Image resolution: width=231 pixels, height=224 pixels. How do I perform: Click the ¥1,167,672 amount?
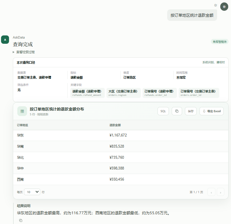[x=118, y=135]
